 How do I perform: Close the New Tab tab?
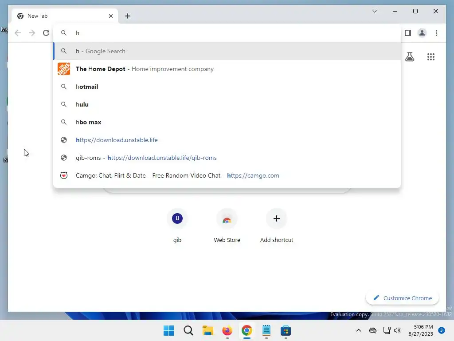tap(110, 16)
